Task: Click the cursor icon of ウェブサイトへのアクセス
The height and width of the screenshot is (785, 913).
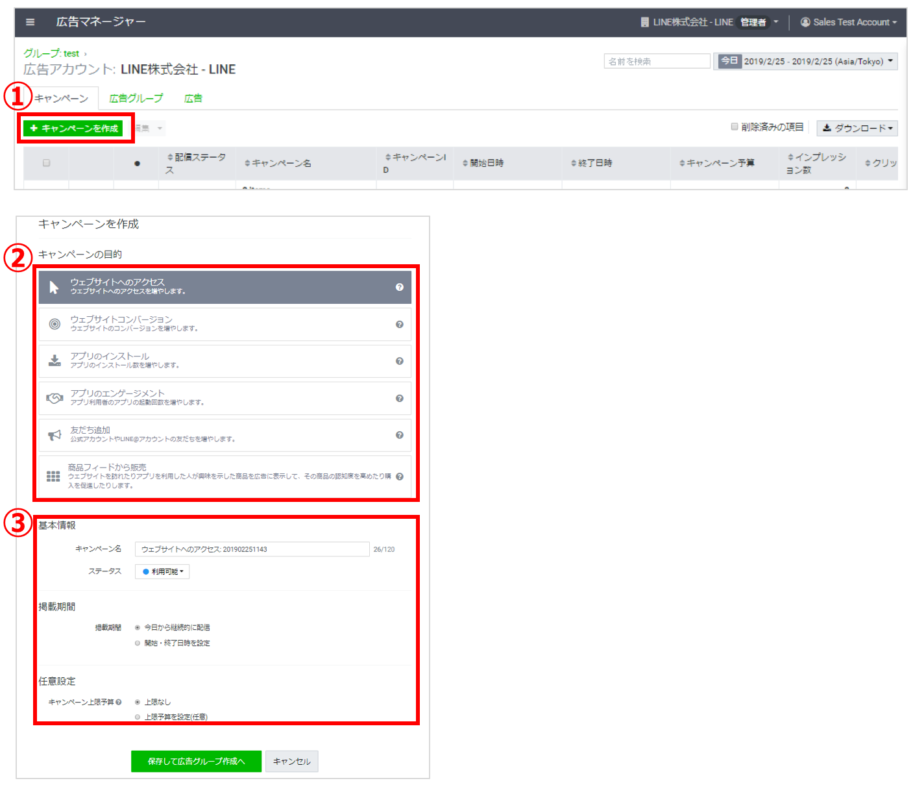Action: (54, 287)
